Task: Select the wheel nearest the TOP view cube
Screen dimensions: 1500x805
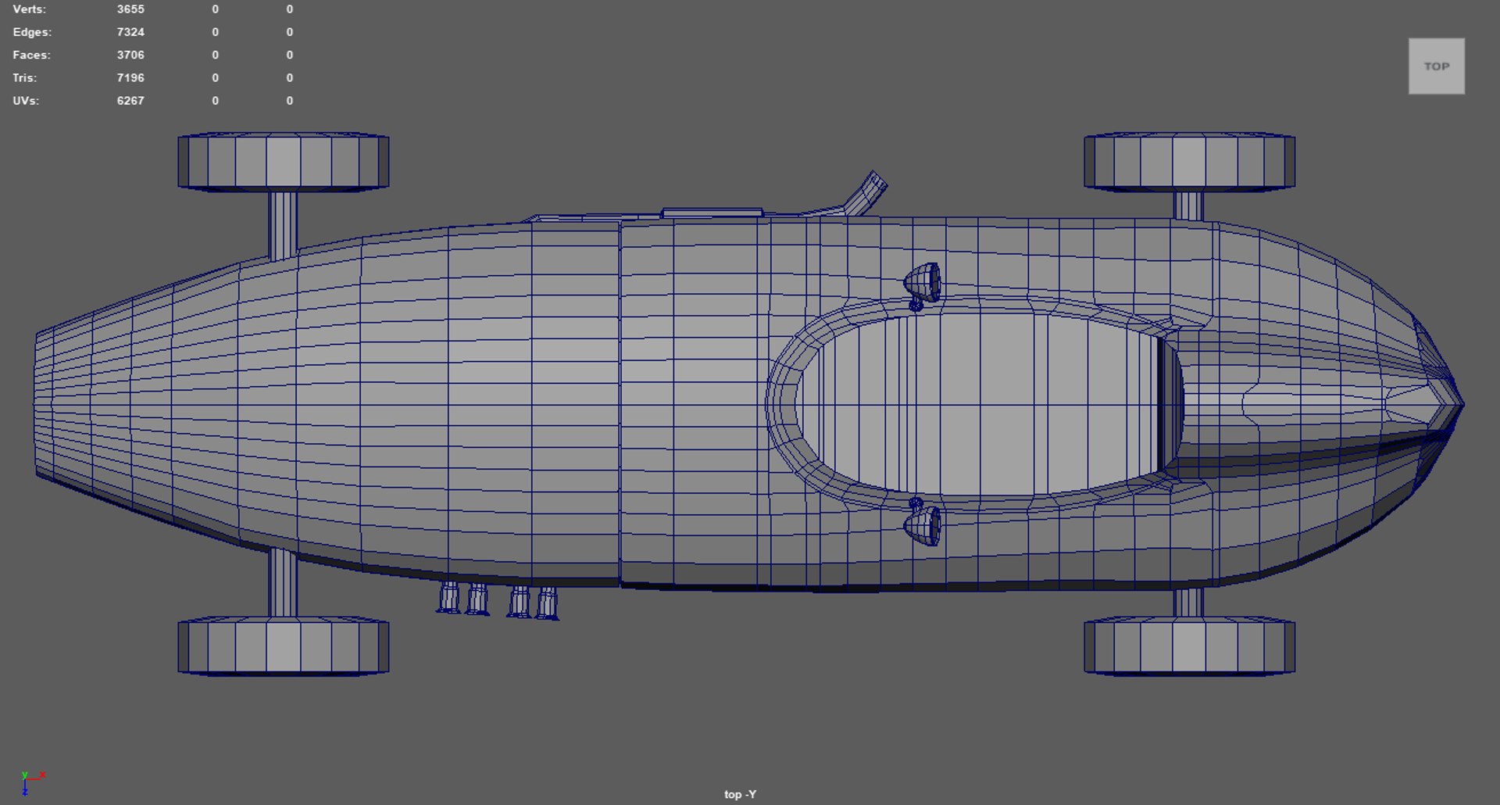Action: [x=1189, y=162]
